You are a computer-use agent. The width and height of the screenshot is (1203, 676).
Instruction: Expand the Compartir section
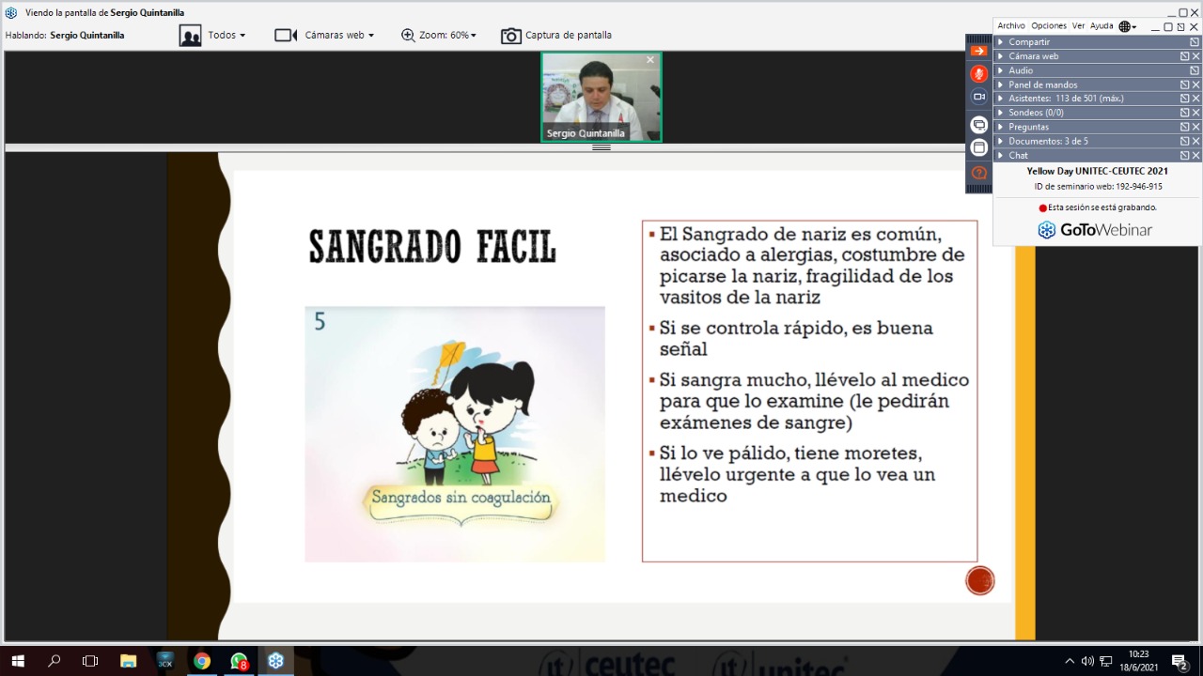(1001, 42)
